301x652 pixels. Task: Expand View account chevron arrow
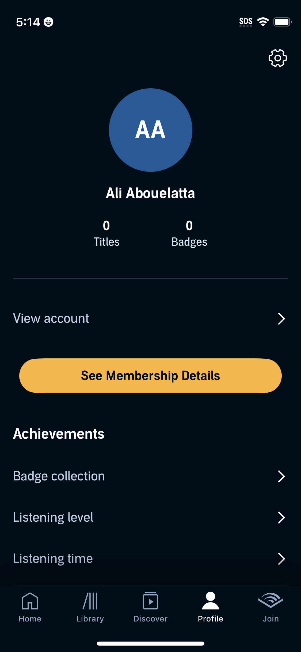click(x=281, y=319)
